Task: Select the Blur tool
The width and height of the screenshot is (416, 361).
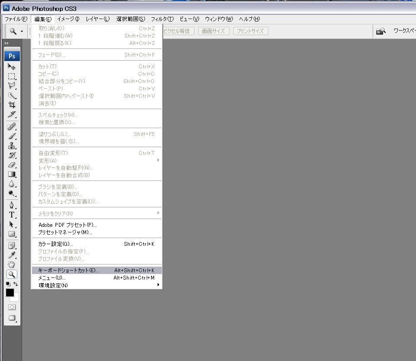Action: click(x=12, y=184)
